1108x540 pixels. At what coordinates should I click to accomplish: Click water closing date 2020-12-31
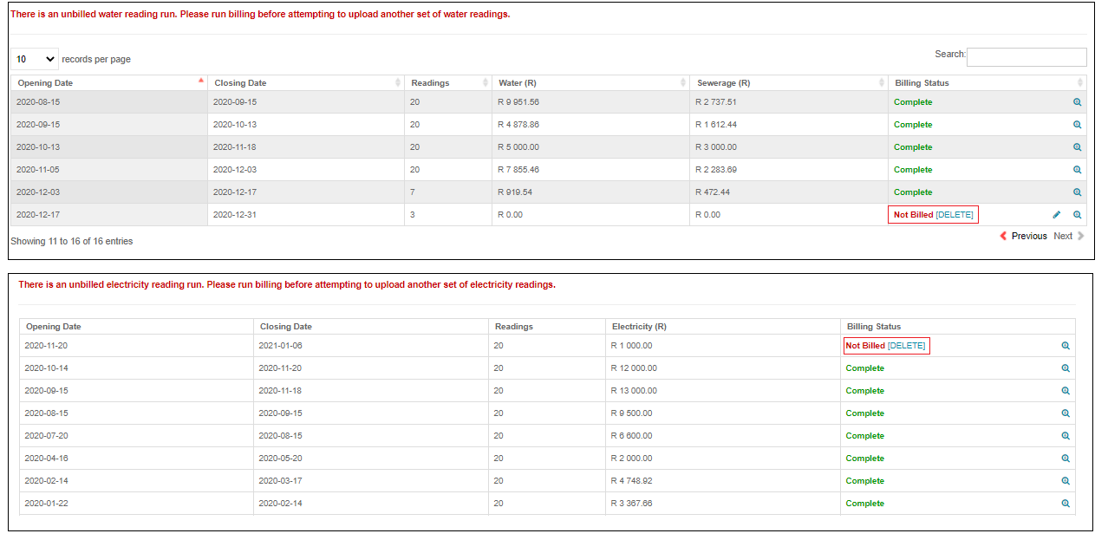point(235,215)
